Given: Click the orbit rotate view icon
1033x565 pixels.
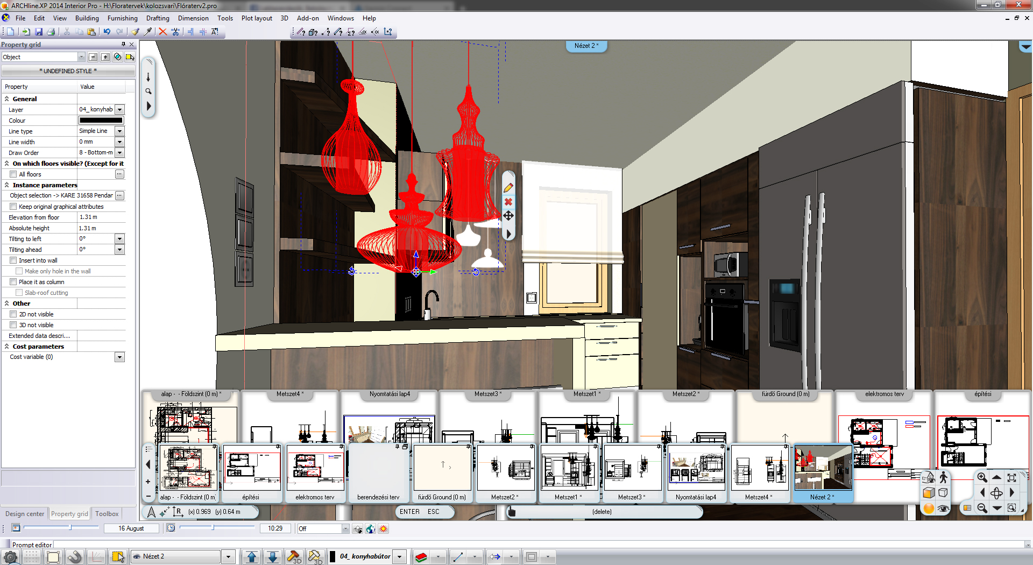Looking at the screenshot, I should click(x=996, y=493).
